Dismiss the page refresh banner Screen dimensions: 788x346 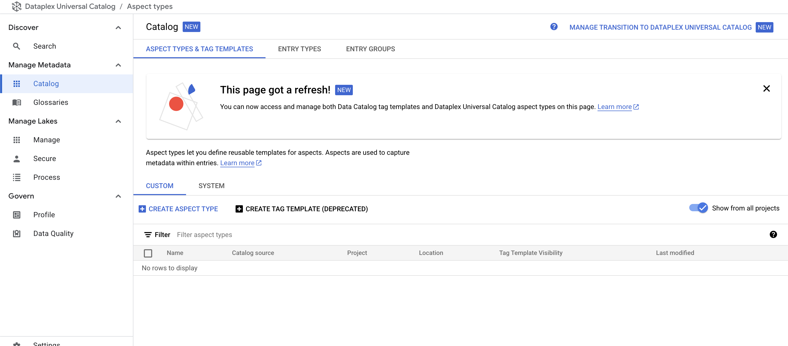pyautogui.click(x=766, y=88)
